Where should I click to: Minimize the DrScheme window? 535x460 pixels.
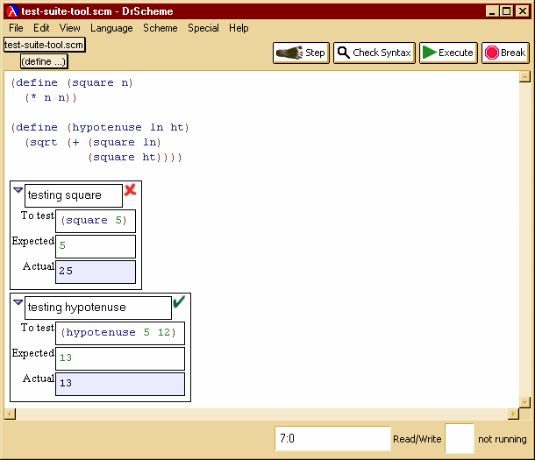point(492,11)
